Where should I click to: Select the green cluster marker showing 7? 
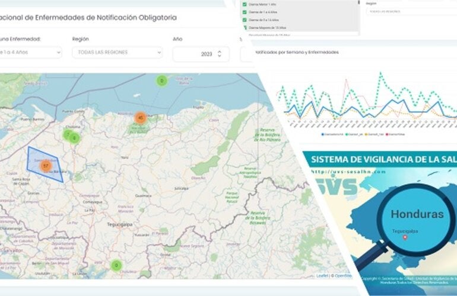pos(68,134)
